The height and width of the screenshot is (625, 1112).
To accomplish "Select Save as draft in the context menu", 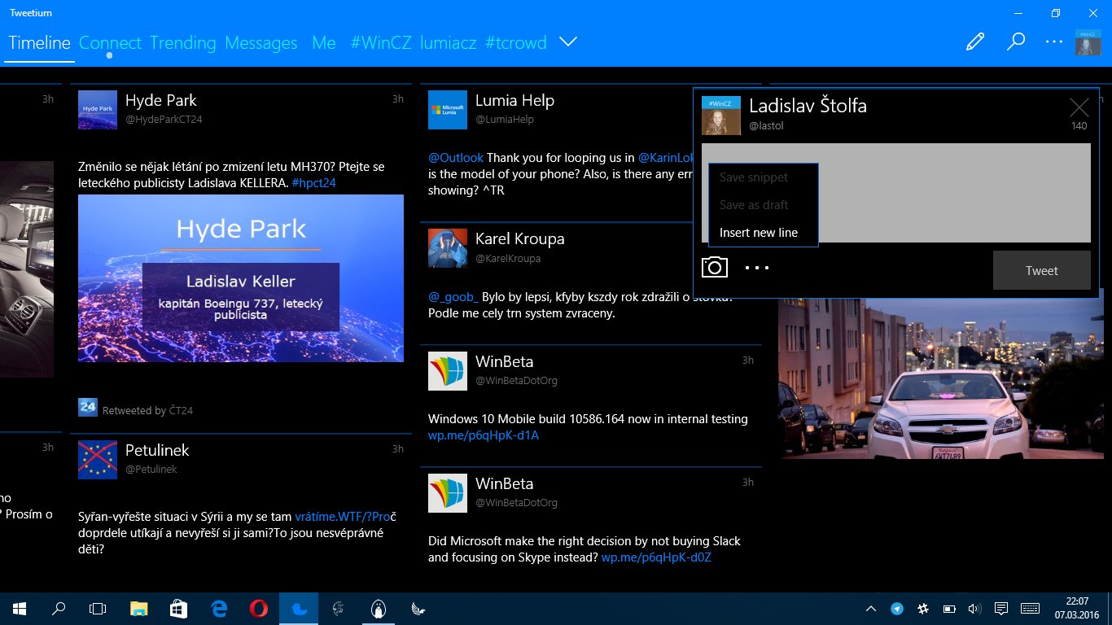I will [764, 205].
